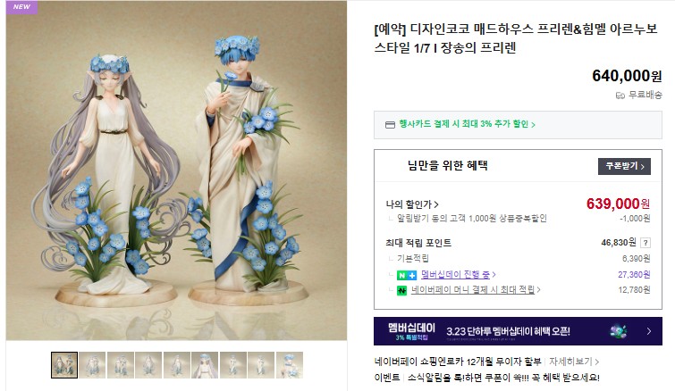Image resolution: width=675 pixels, height=391 pixels.
Task: Open the 멤버십데이 3.23 혜택 오픈 banner
Action: click(x=518, y=331)
